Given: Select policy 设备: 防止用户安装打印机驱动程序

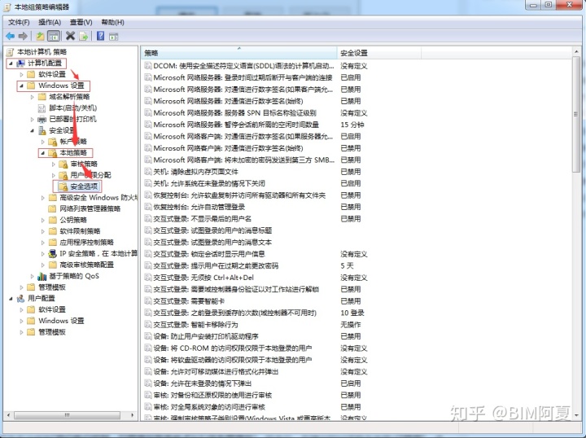Looking at the screenshot, I should 206,336.
